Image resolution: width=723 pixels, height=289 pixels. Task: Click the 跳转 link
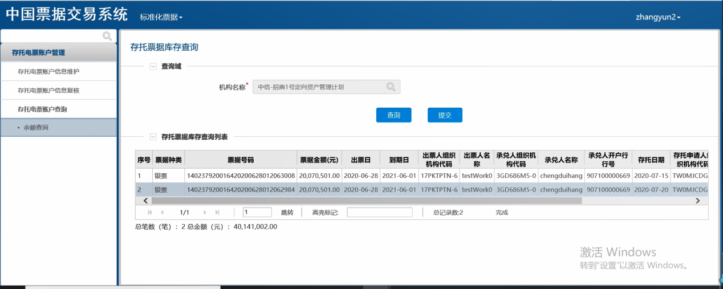tap(287, 213)
